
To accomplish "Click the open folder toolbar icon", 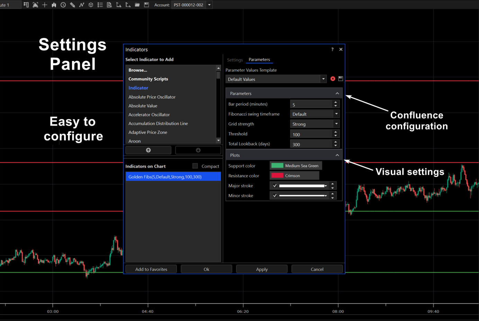I will point(137,5).
